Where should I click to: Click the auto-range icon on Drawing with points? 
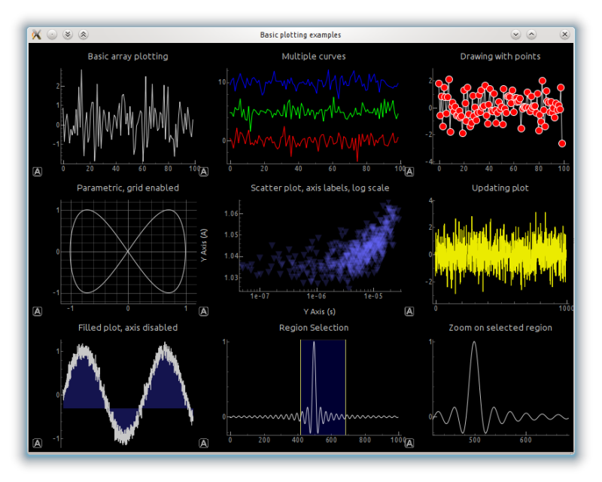[x=409, y=171]
